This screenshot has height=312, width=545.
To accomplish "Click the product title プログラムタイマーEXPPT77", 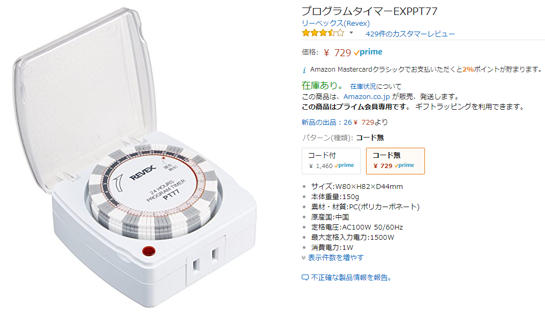I will (x=369, y=11).
